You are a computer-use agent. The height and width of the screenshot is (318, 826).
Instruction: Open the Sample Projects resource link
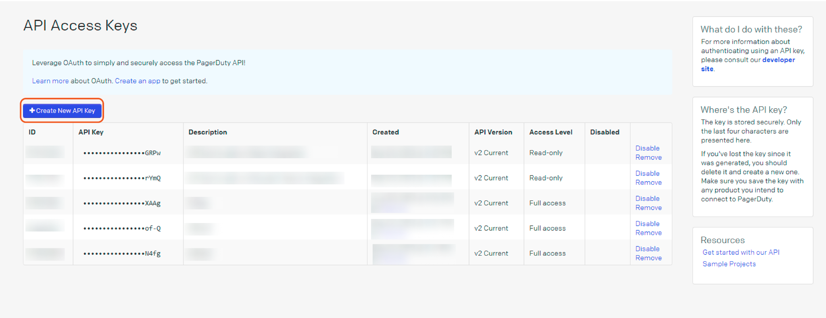point(729,264)
